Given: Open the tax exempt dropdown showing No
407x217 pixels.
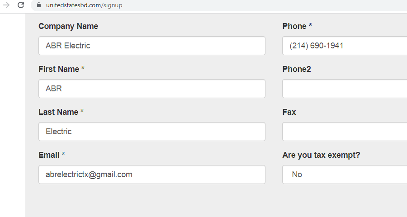Looking at the screenshot, I should pos(344,175).
